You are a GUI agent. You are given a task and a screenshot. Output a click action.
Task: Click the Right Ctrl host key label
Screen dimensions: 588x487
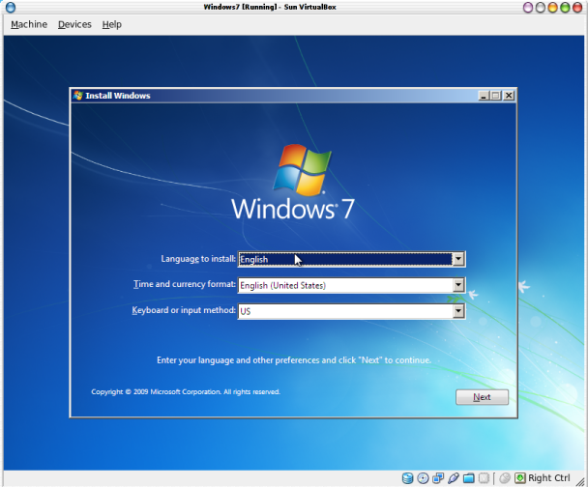coord(549,478)
